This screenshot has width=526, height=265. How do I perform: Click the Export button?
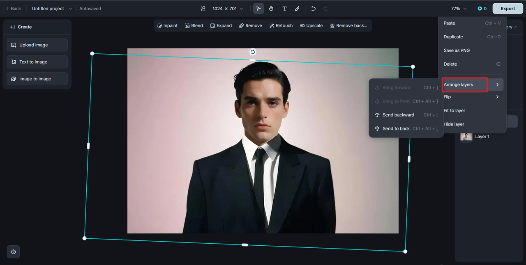[508, 9]
